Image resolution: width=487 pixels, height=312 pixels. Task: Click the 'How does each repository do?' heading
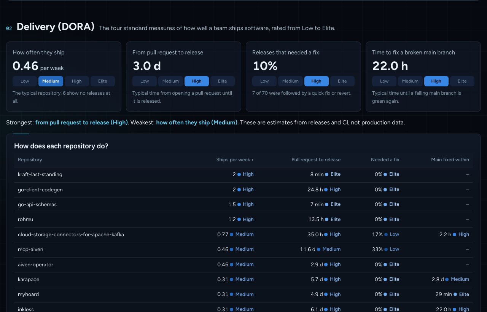pos(61,146)
